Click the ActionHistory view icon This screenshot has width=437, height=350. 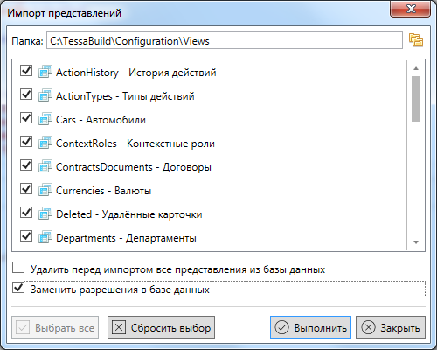45,72
